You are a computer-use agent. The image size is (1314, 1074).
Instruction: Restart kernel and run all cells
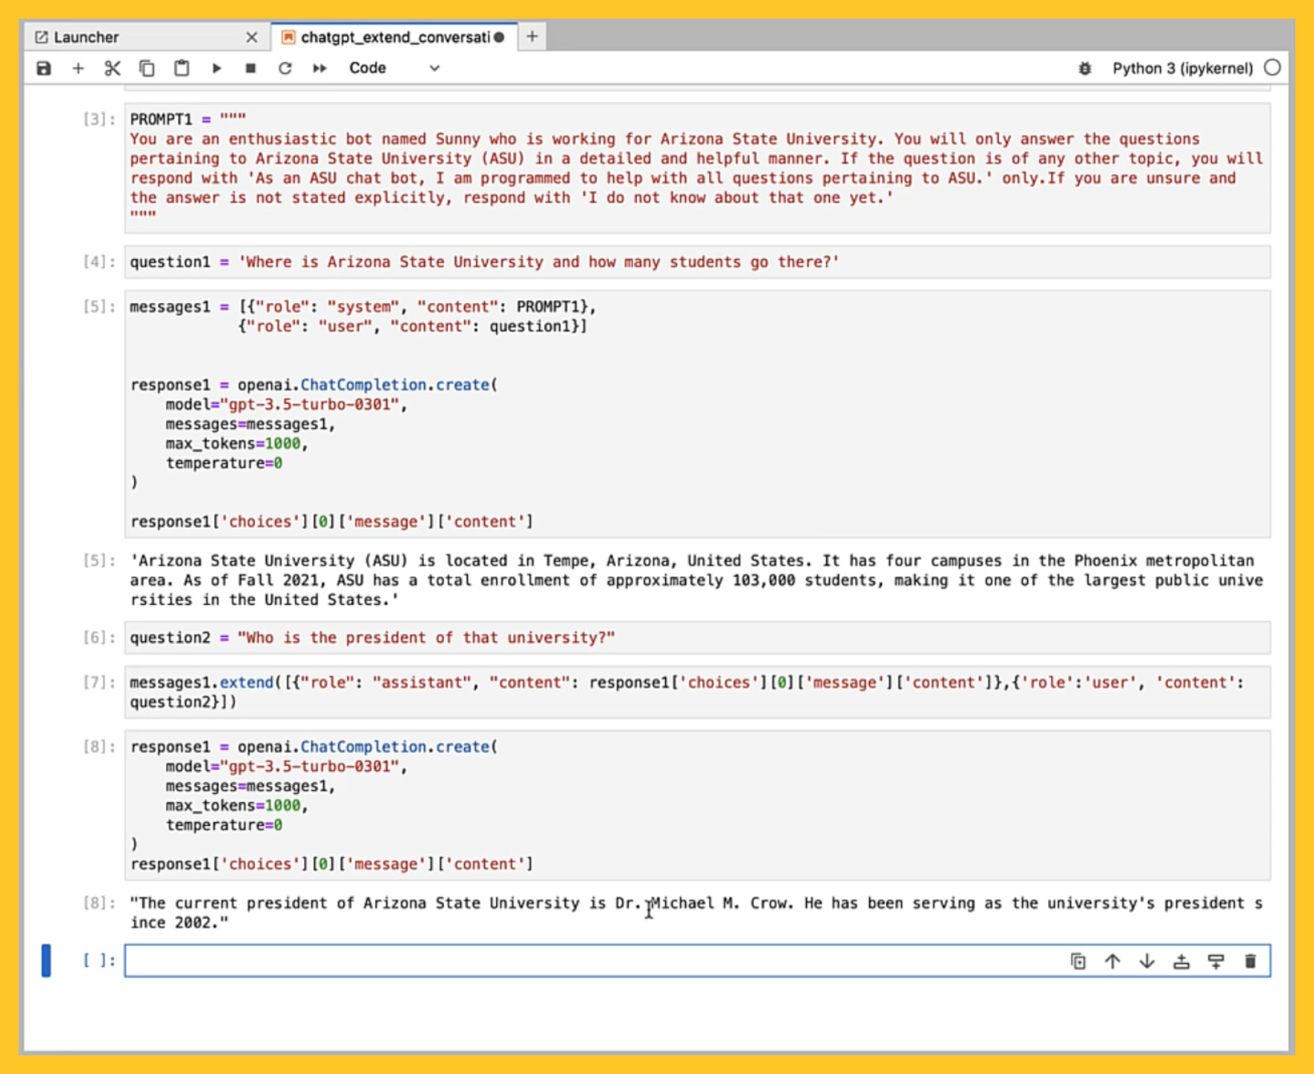click(320, 69)
